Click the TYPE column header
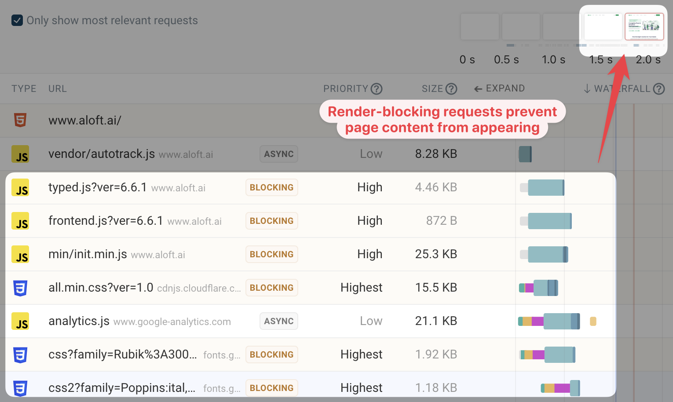Image resolution: width=673 pixels, height=402 pixels. tap(24, 89)
